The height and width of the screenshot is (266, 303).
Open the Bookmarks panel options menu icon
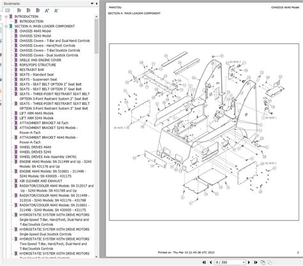[92, 3]
